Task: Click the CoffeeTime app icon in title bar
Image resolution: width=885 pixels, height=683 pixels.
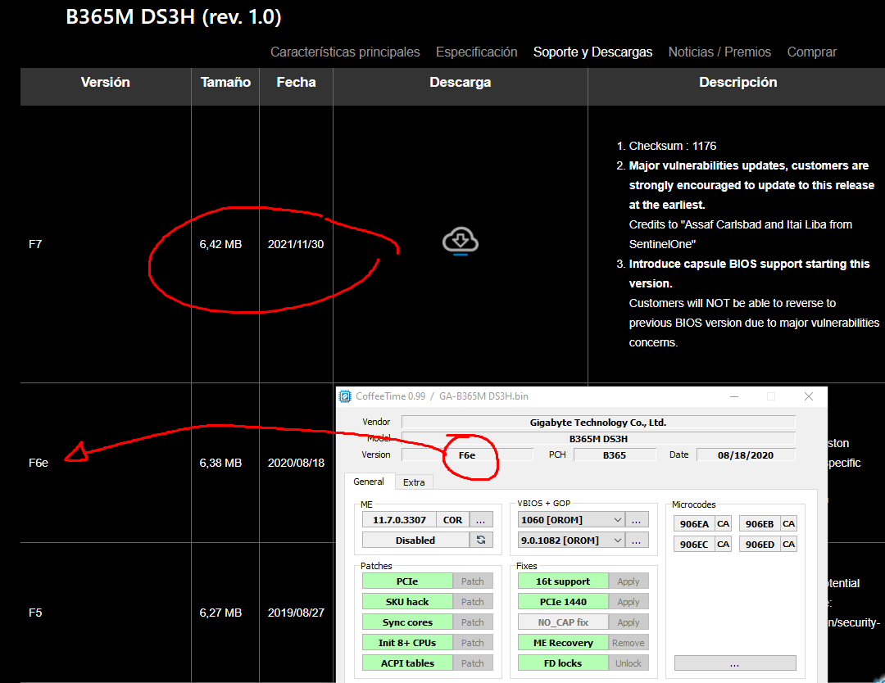Action: click(345, 396)
